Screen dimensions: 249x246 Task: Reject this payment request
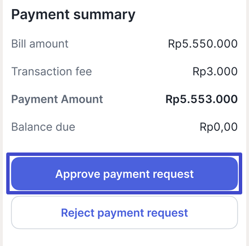click(x=124, y=213)
